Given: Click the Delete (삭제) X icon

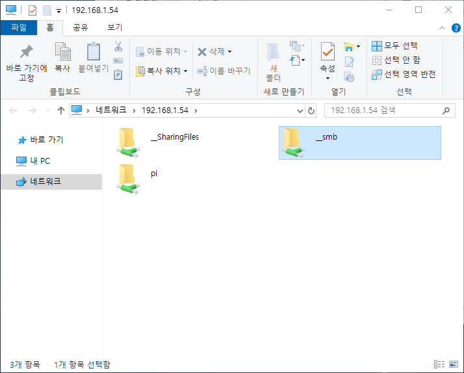Looking at the screenshot, I should coord(202,52).
